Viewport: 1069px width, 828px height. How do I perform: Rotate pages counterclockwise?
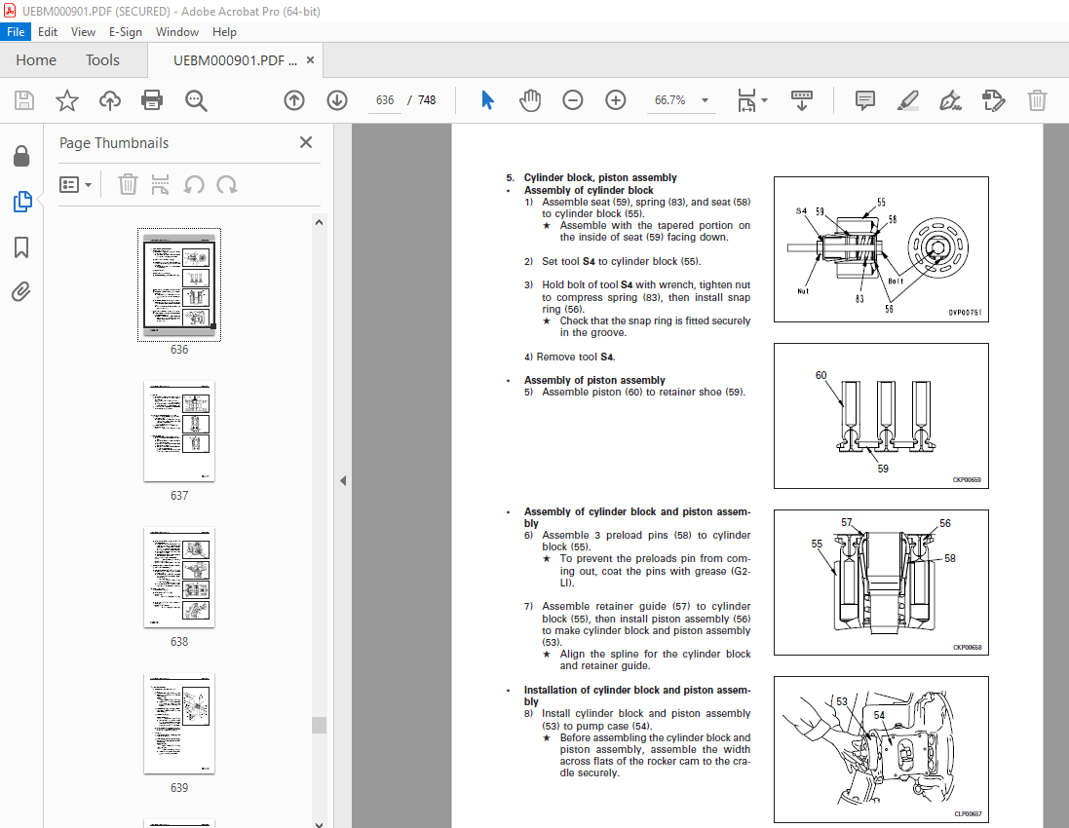pos(194,185)
